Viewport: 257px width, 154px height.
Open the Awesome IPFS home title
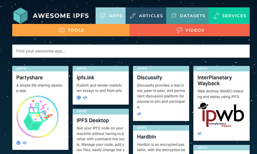(x=61, y=16)
